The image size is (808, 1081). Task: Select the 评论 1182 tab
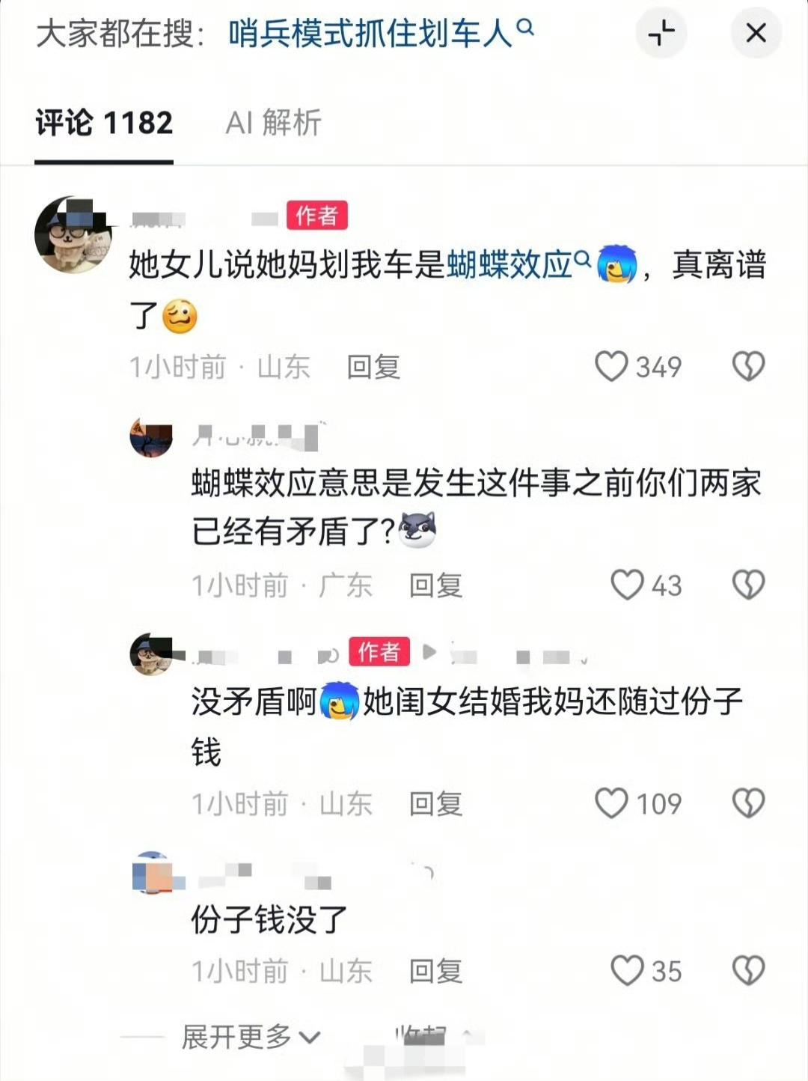[x=104, y=122]
